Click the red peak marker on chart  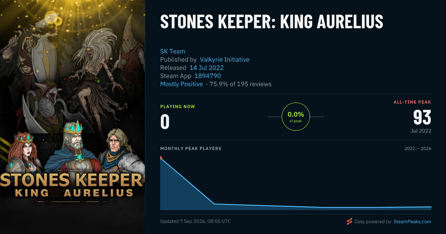[x=161, y=157]
